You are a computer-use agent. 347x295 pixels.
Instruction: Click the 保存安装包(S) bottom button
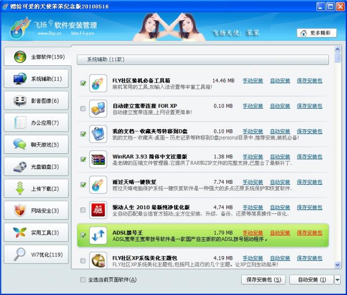(x=263, y=280)
